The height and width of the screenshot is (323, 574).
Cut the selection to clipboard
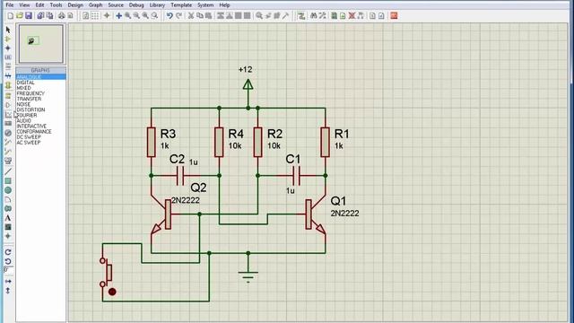point(191,16)
